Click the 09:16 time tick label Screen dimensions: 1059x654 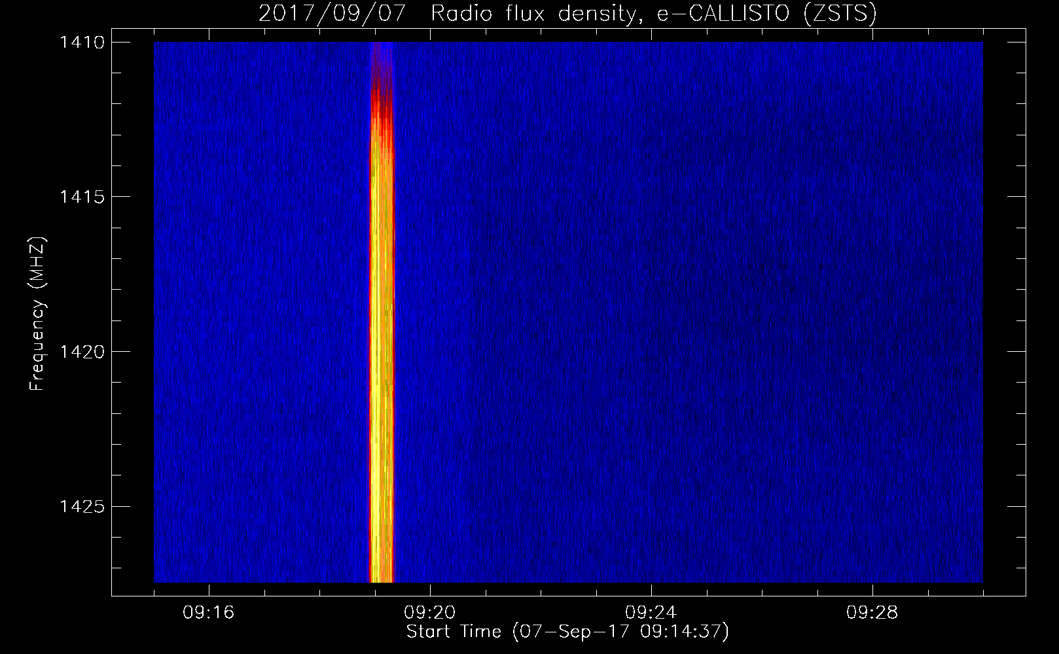click(209, 613)
